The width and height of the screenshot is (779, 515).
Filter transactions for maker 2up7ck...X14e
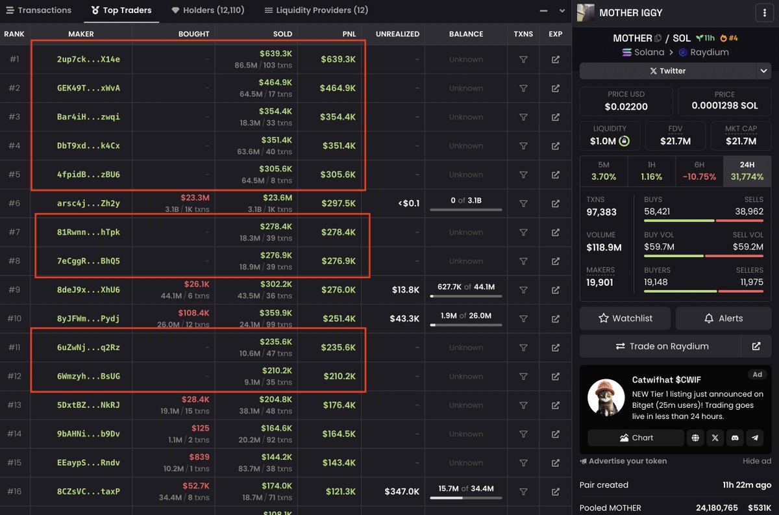point(523,60)
